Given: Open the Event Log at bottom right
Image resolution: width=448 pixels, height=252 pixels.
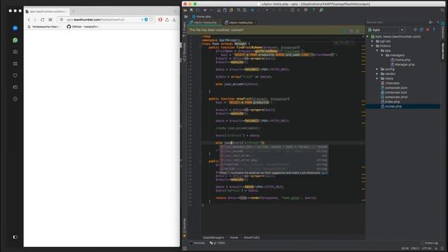Looking at the screenshot, I should (429, 243).
